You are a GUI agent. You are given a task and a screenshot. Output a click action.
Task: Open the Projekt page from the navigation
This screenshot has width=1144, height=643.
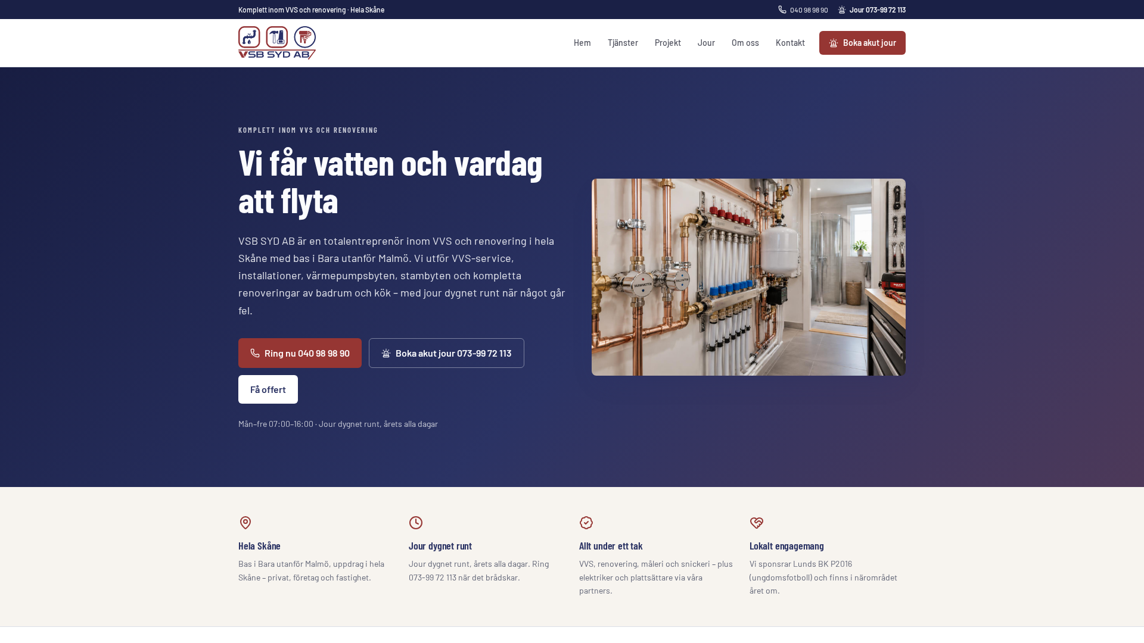click(668, 43)
